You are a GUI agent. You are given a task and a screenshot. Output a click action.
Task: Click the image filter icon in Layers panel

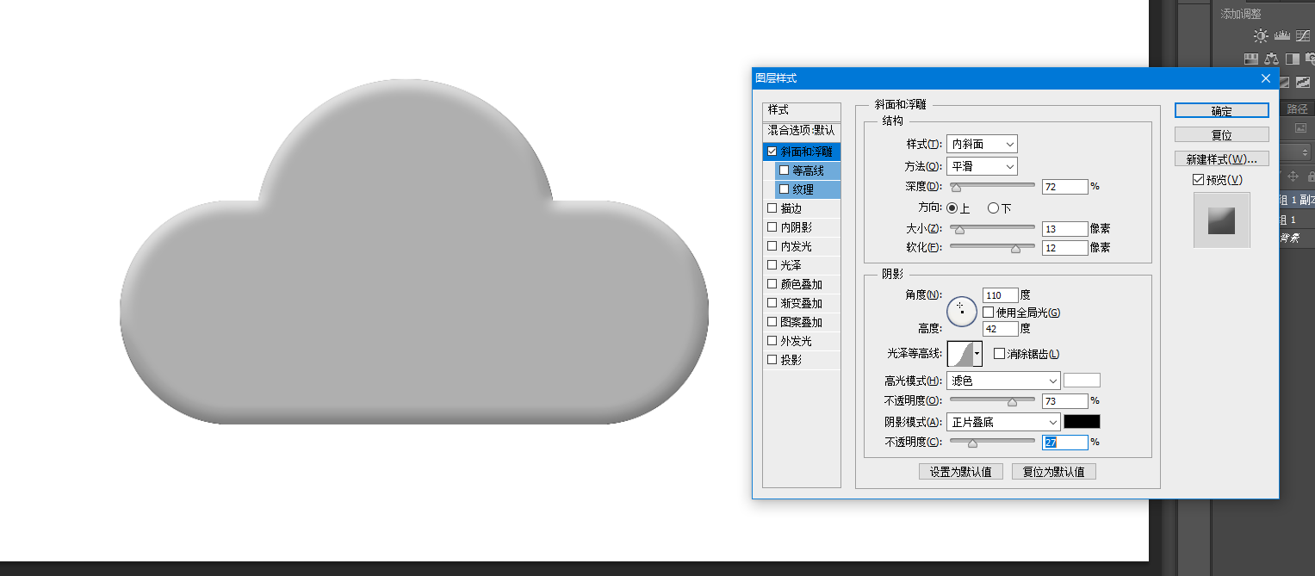tap(1299, 128)
